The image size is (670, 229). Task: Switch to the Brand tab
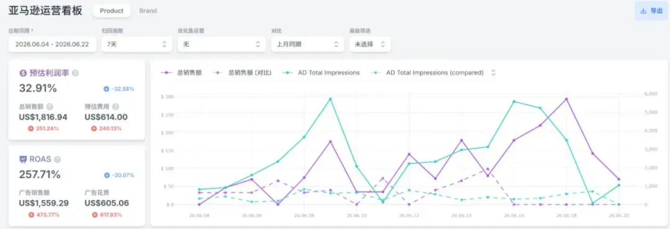148,11
